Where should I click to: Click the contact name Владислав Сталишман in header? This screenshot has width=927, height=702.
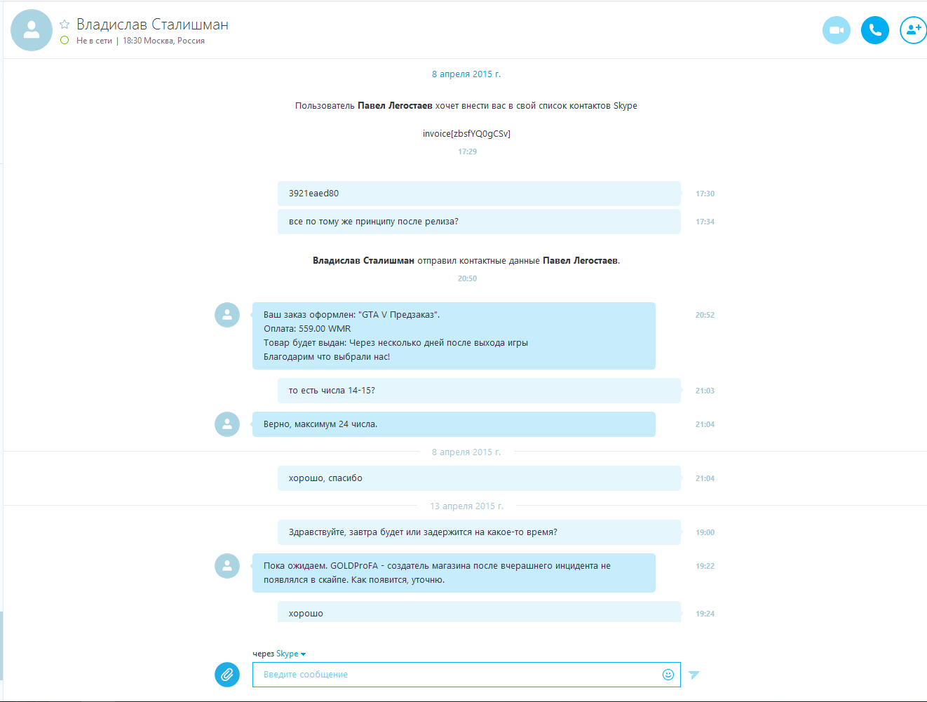click(152, 25)
